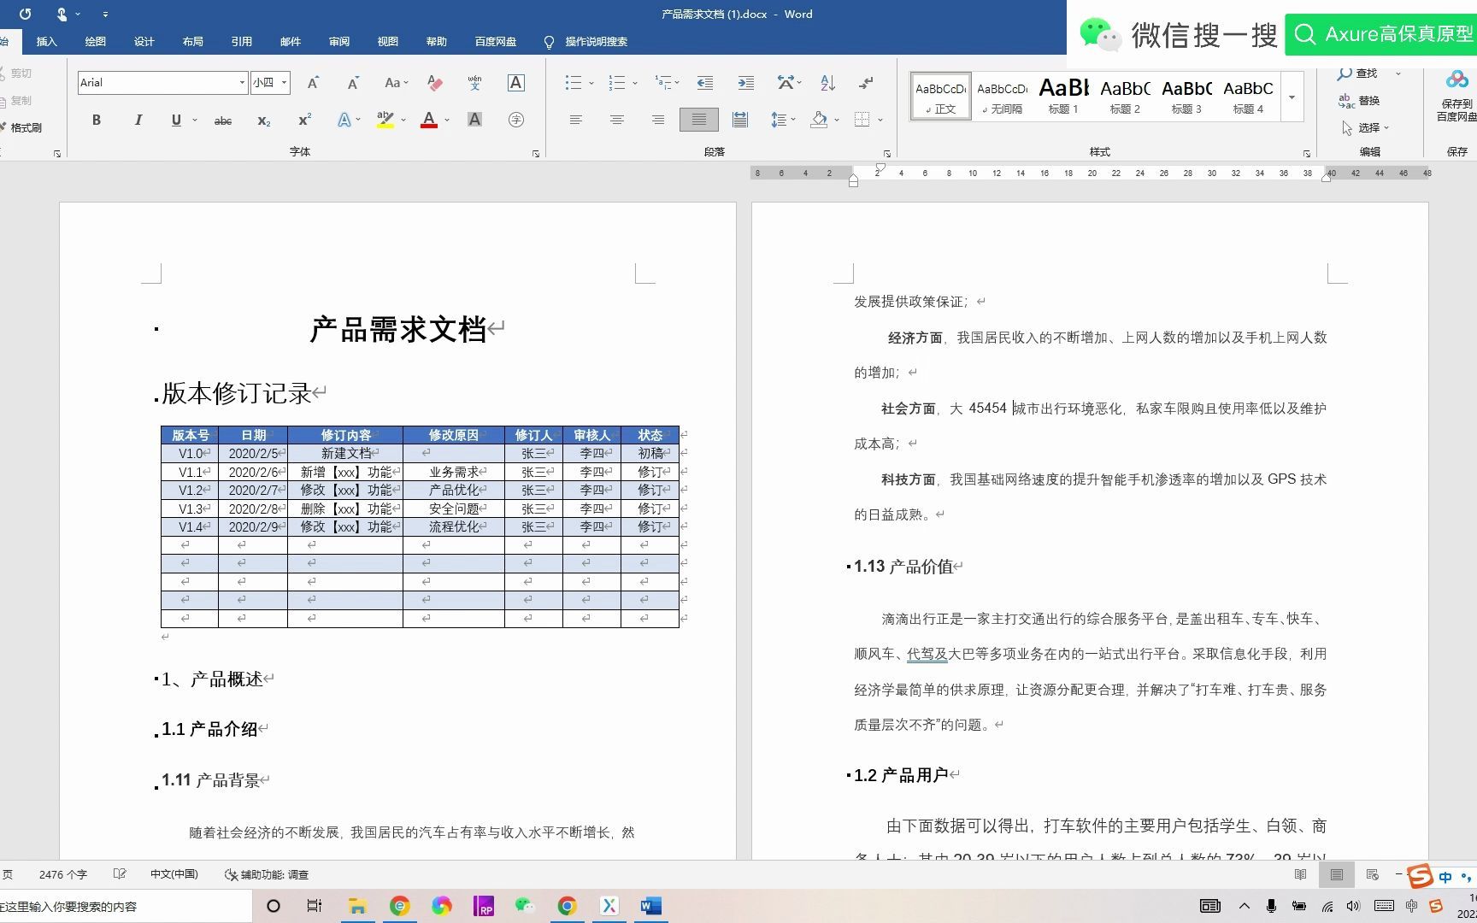Open font size dropdown
1477x923 pixels.
pyautogui.click(x=284, y=83)
